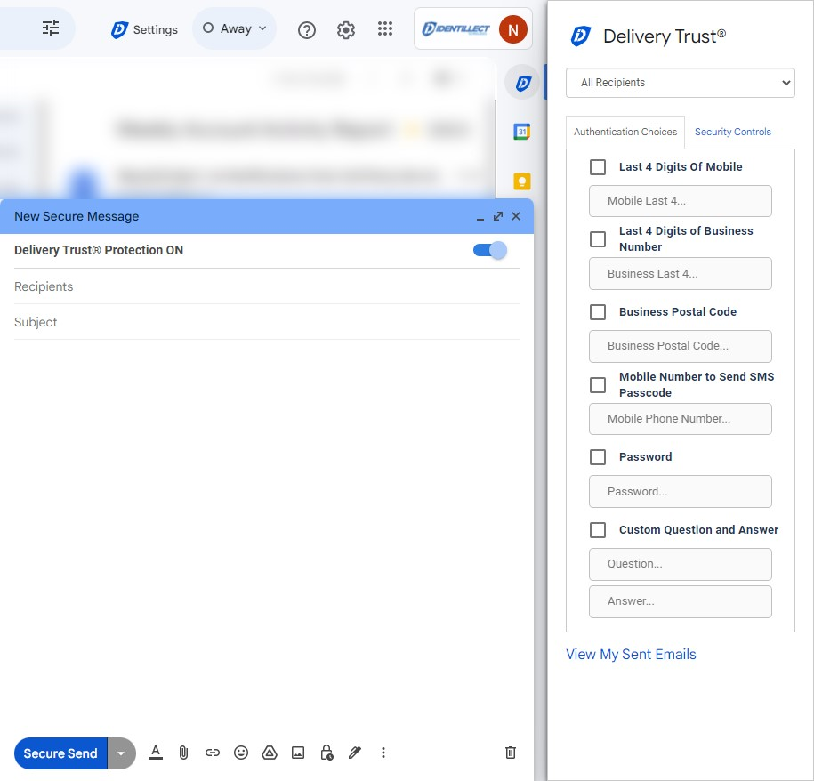Select Authentication Choices tab
814x781 pixels.
(625, 132)
